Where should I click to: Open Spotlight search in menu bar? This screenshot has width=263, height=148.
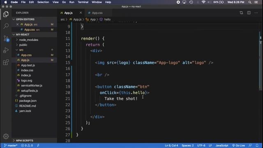click(250, 2)
